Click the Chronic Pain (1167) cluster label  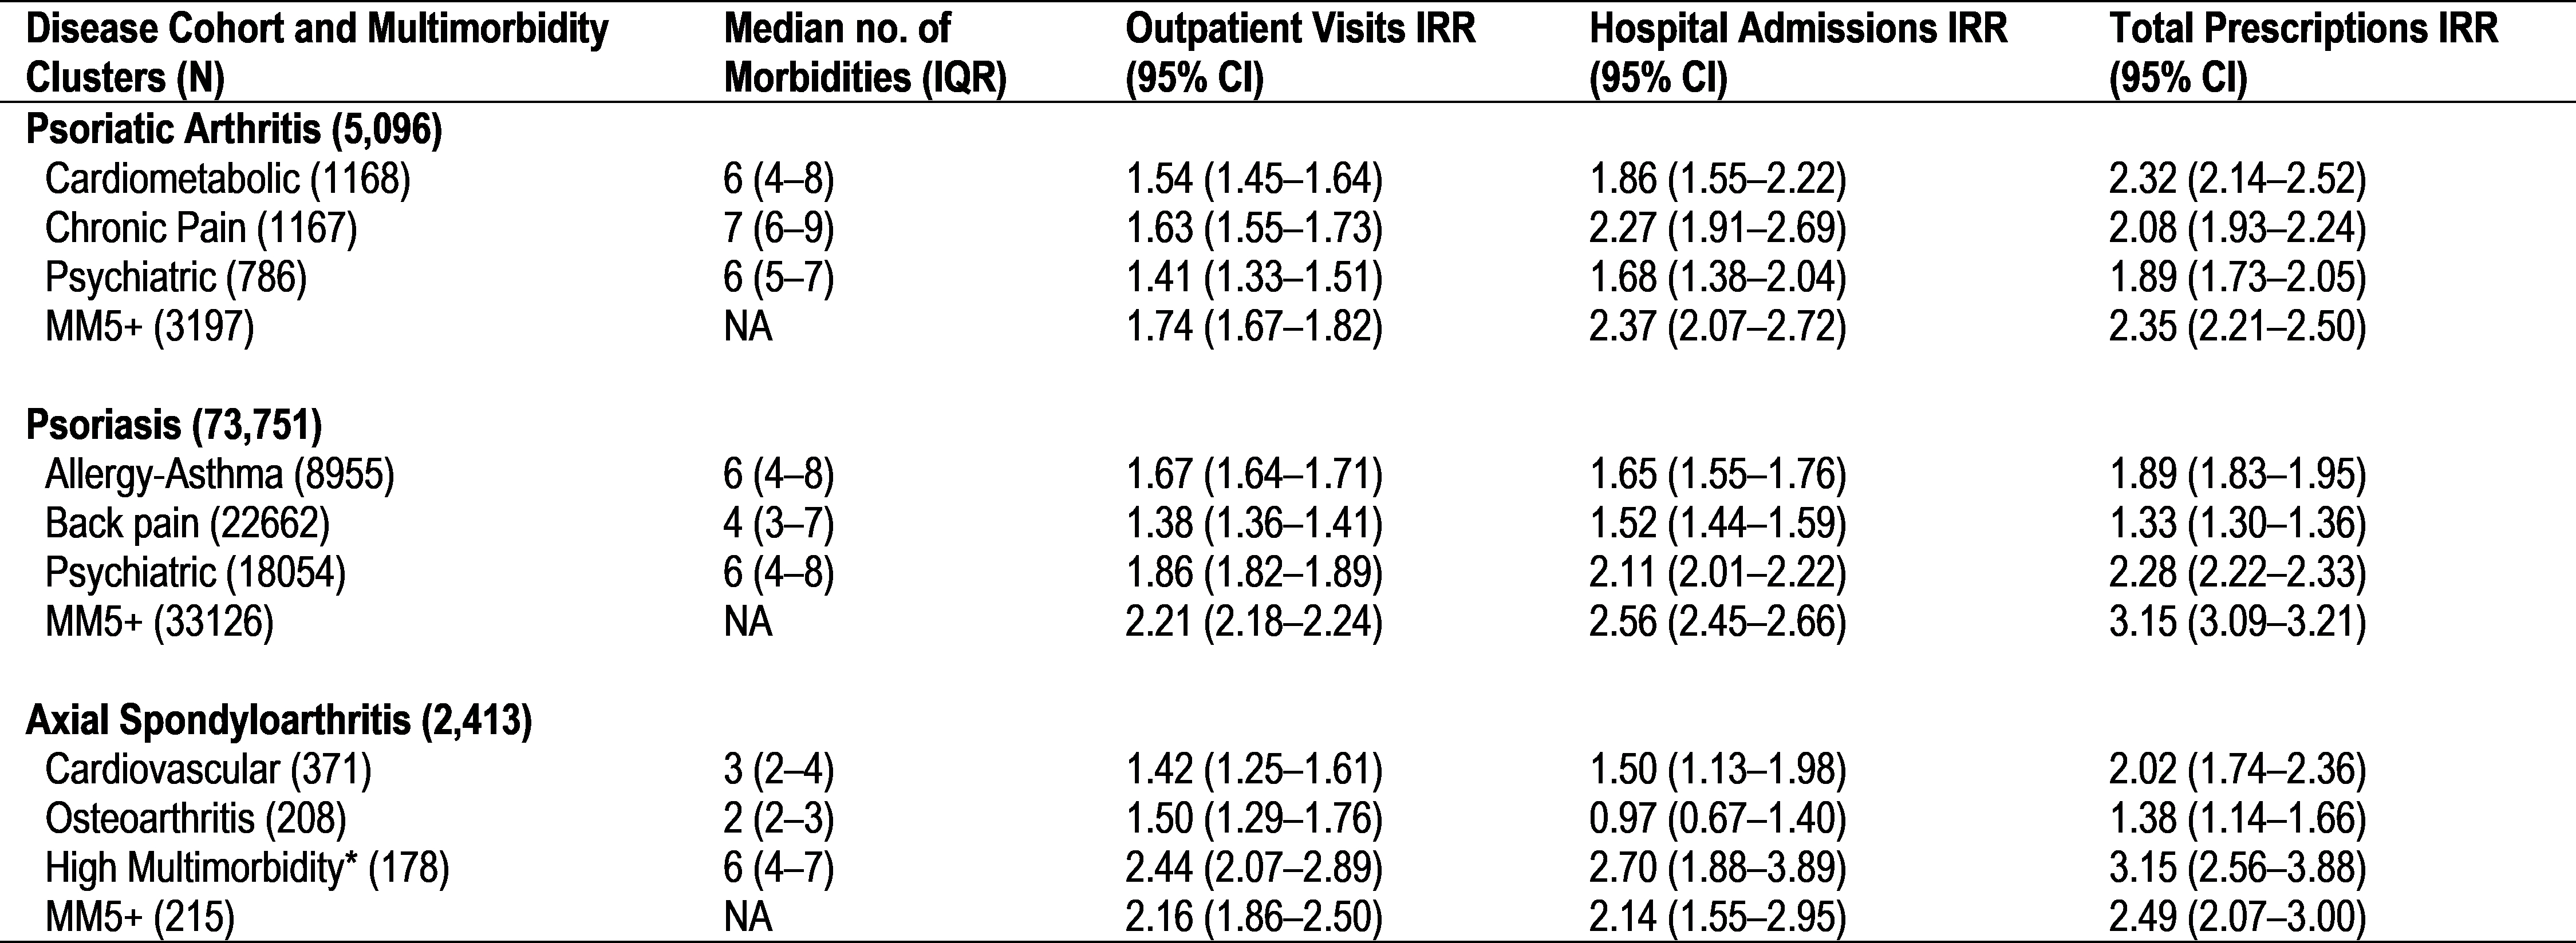tap(201, 229)
